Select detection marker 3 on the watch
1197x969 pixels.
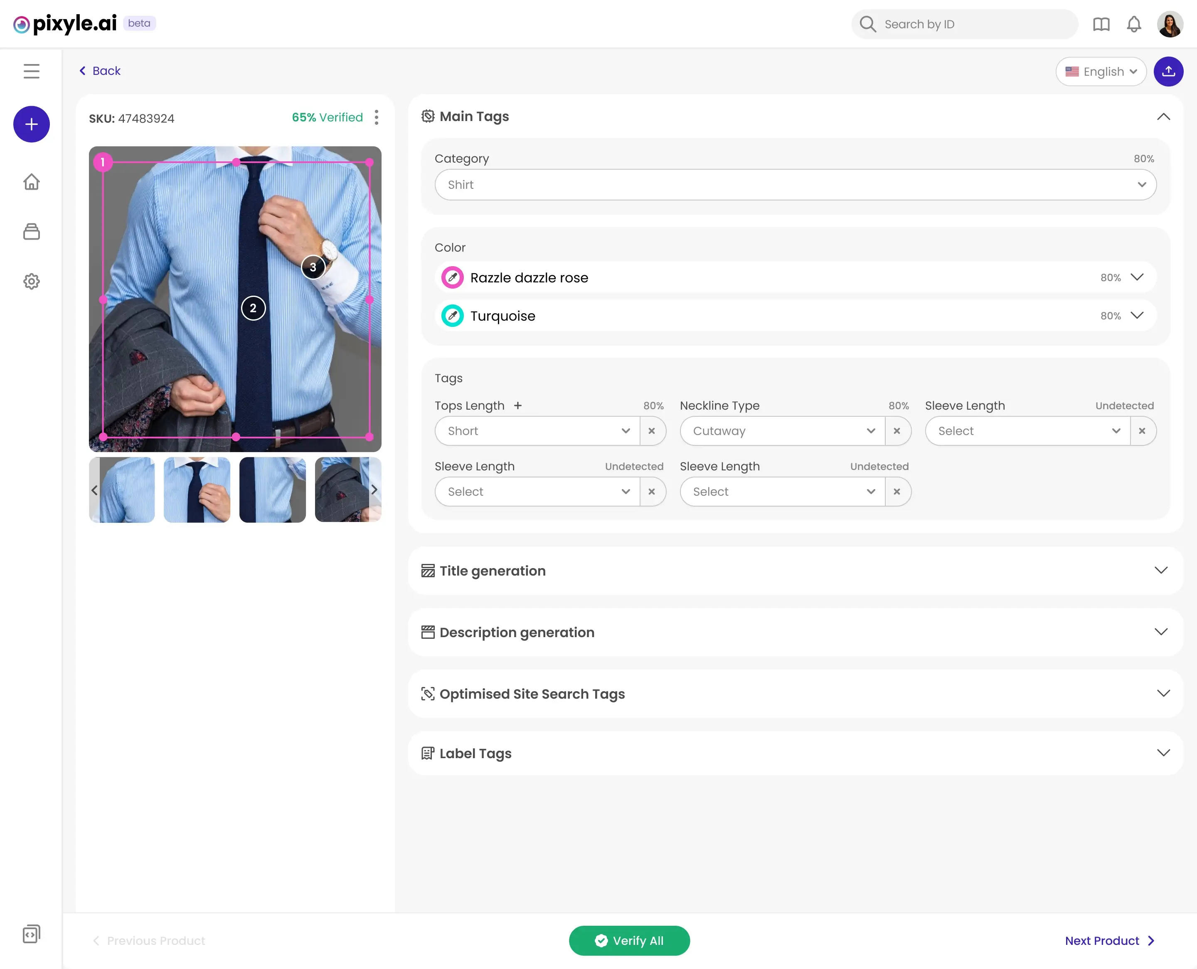coord(313,267)
